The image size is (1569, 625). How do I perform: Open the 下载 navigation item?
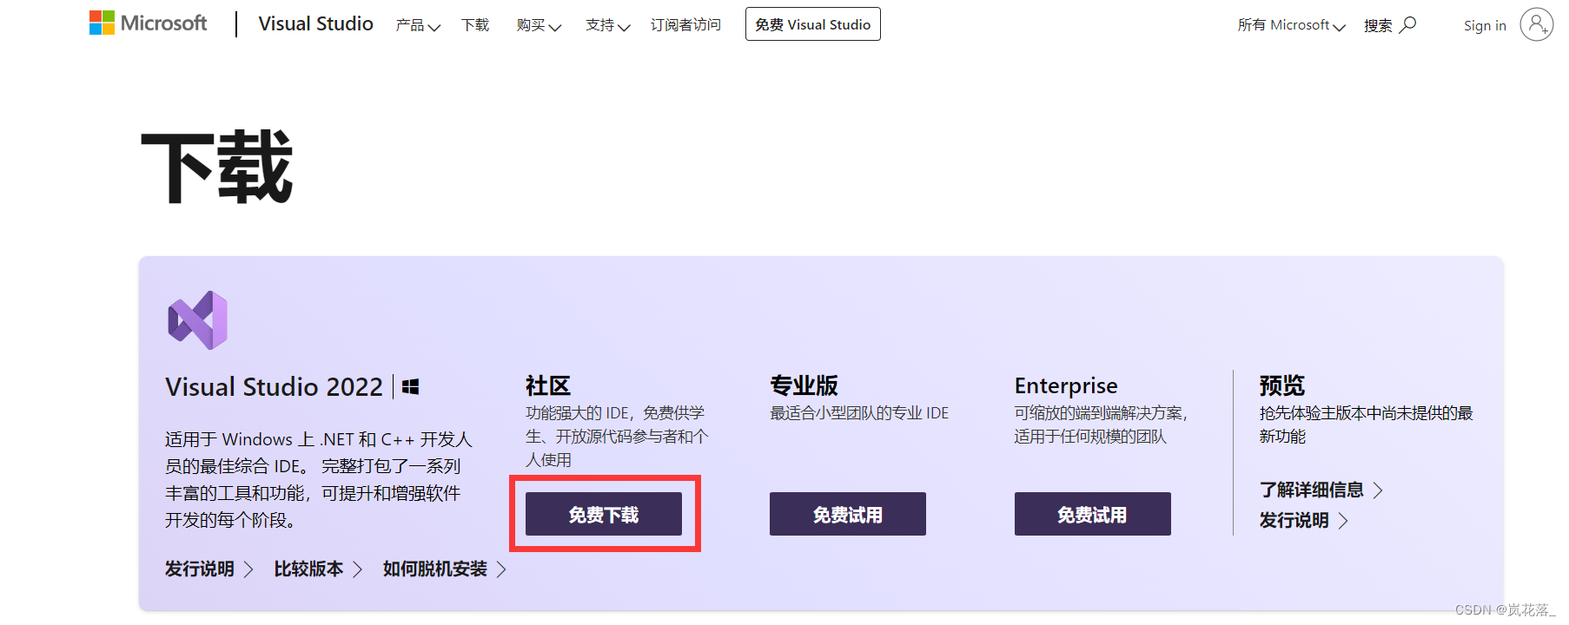click(x=475, y=25)
